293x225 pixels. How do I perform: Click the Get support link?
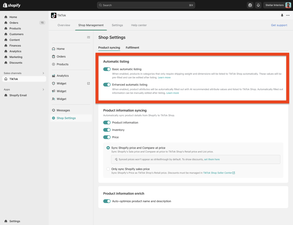click(x=279, y=25)
